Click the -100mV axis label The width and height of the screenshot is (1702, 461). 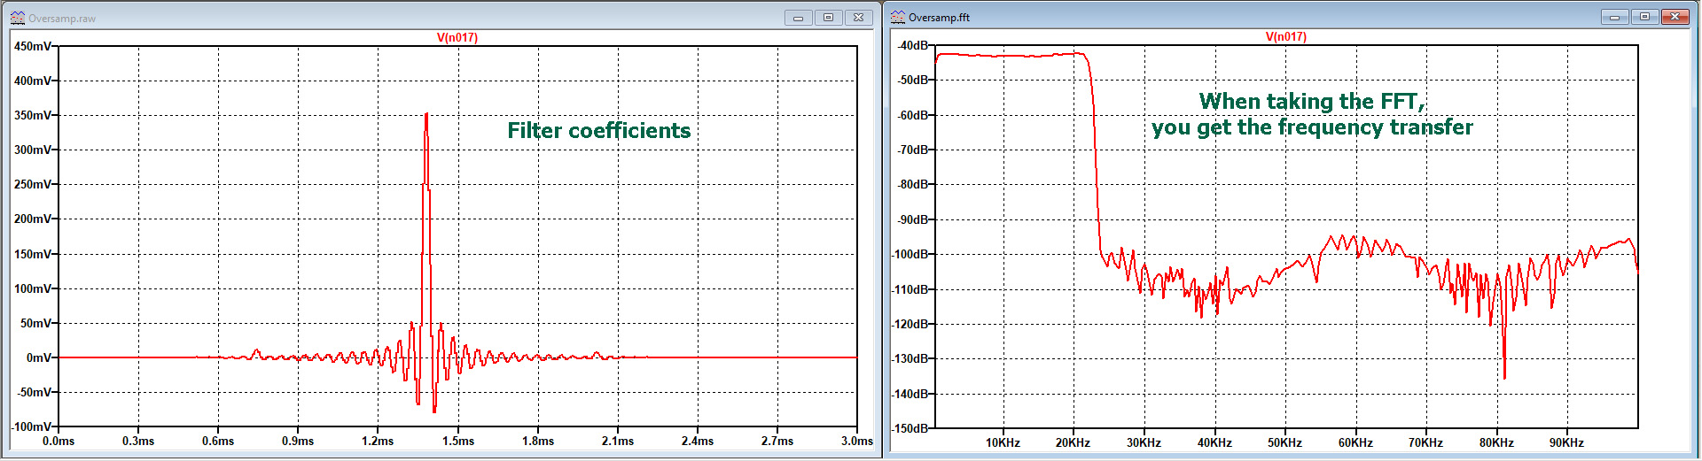(x=31, y=427)
